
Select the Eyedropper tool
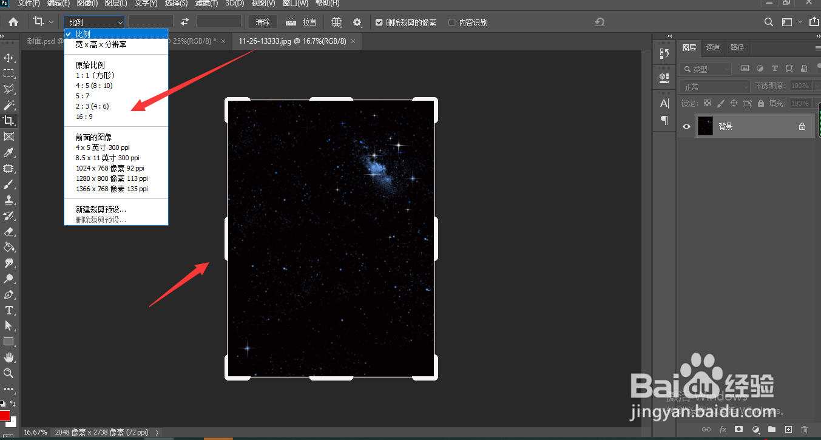8,152
